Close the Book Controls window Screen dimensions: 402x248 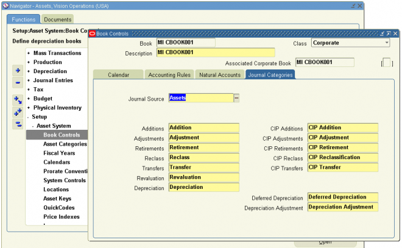[395, 34]
